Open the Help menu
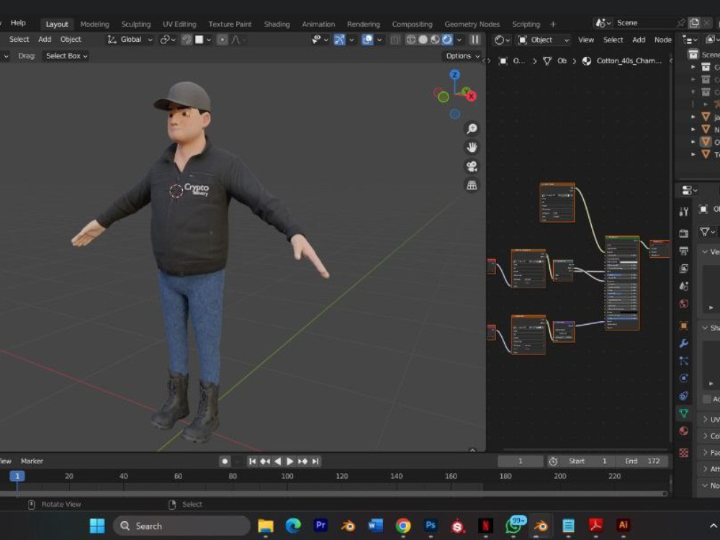This screenshot has width=720, height=540. [x=18, y=23]
